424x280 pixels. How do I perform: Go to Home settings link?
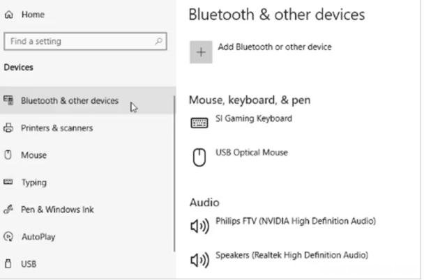pyautogui.click(x=33, y=15)
